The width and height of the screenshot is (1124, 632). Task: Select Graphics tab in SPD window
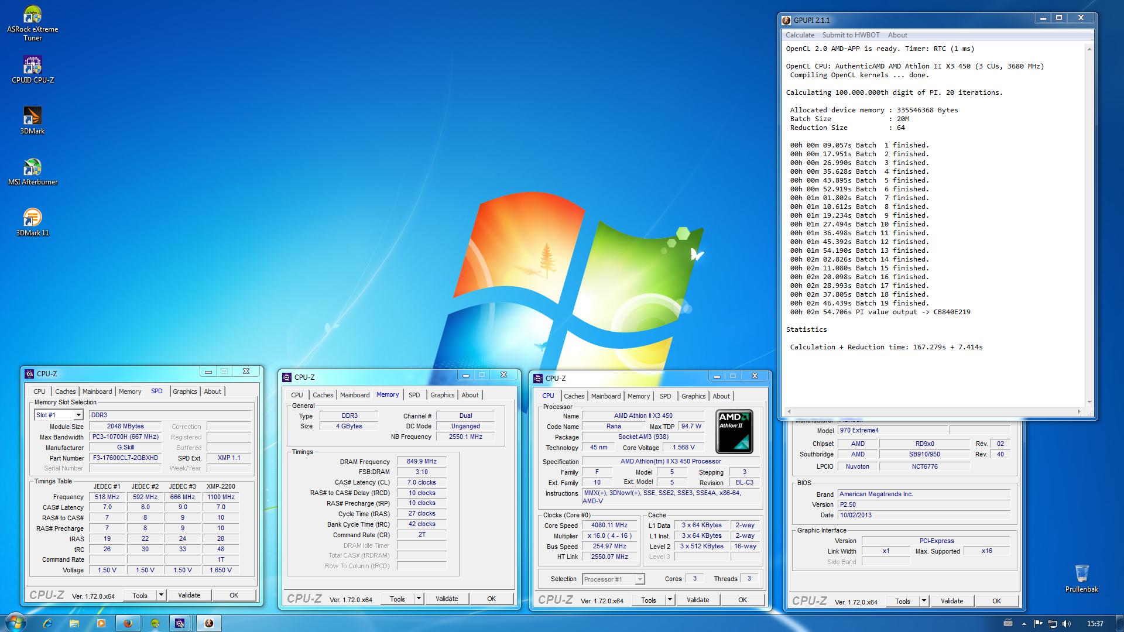pyautogui.click(x=185, y=391)
